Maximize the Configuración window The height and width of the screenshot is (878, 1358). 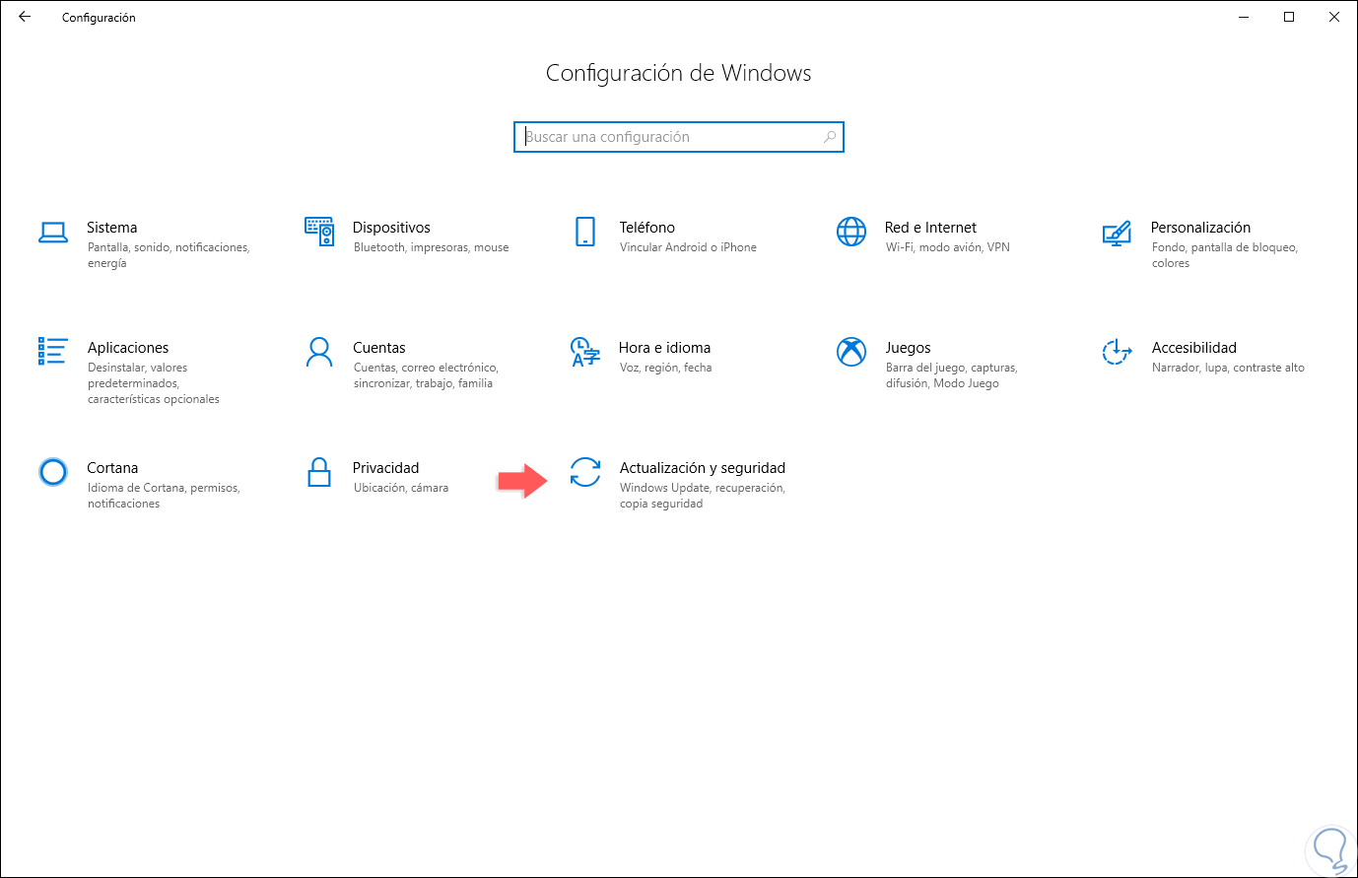1289,17
